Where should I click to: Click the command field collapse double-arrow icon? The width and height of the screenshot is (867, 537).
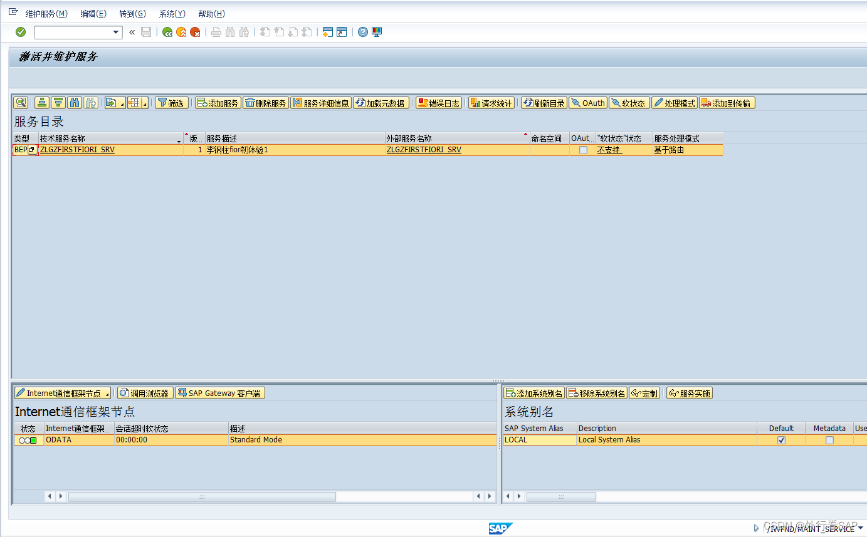pyautogui.click(x=132, y=32)
